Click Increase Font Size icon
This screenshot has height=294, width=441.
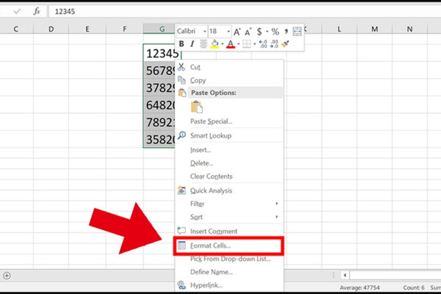click(x=237, y=32)
